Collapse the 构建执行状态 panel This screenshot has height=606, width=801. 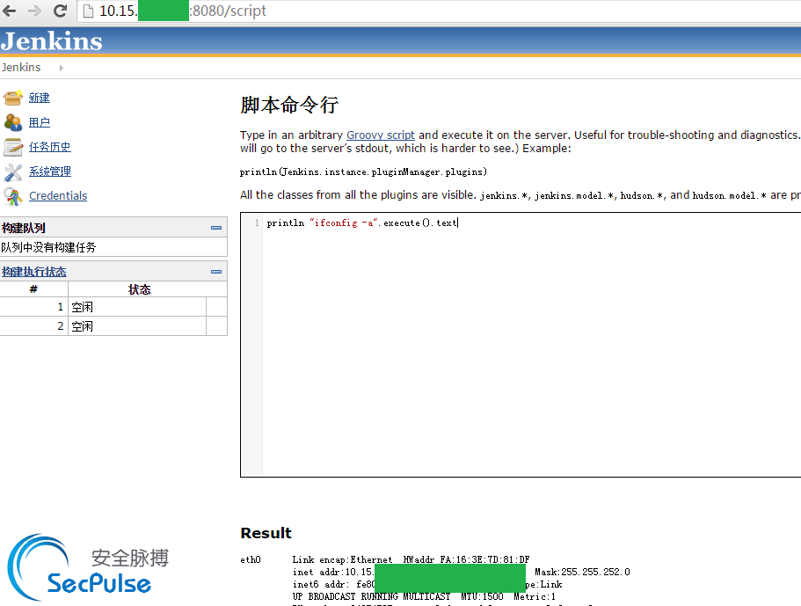pos(216,271)
